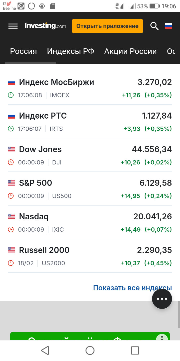
Task: Open the hamburger navigation menu
Action: click(13, 26)
